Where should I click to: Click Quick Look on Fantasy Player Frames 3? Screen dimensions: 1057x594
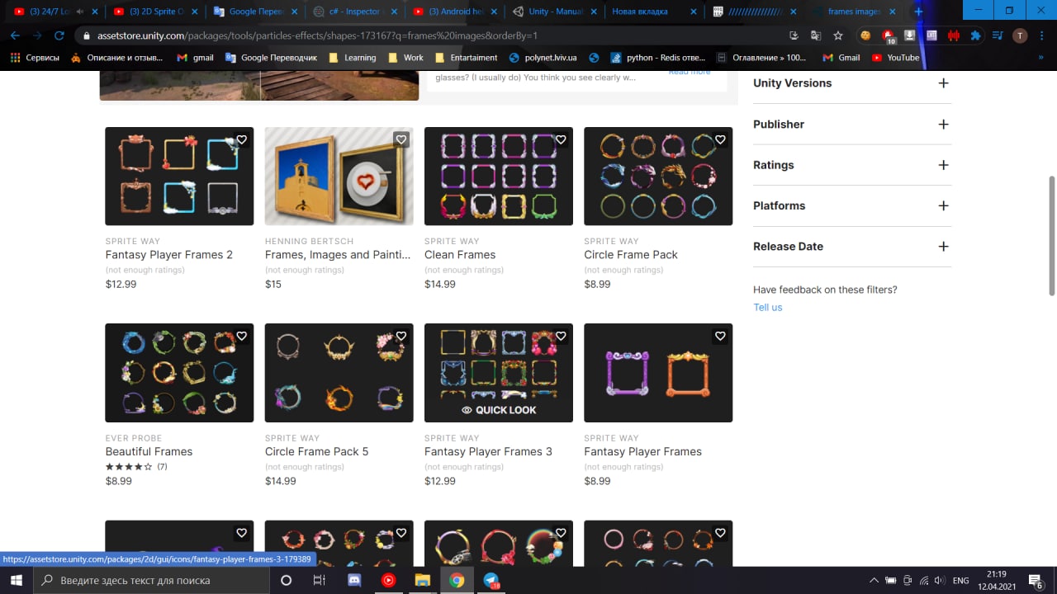point(499,410)
